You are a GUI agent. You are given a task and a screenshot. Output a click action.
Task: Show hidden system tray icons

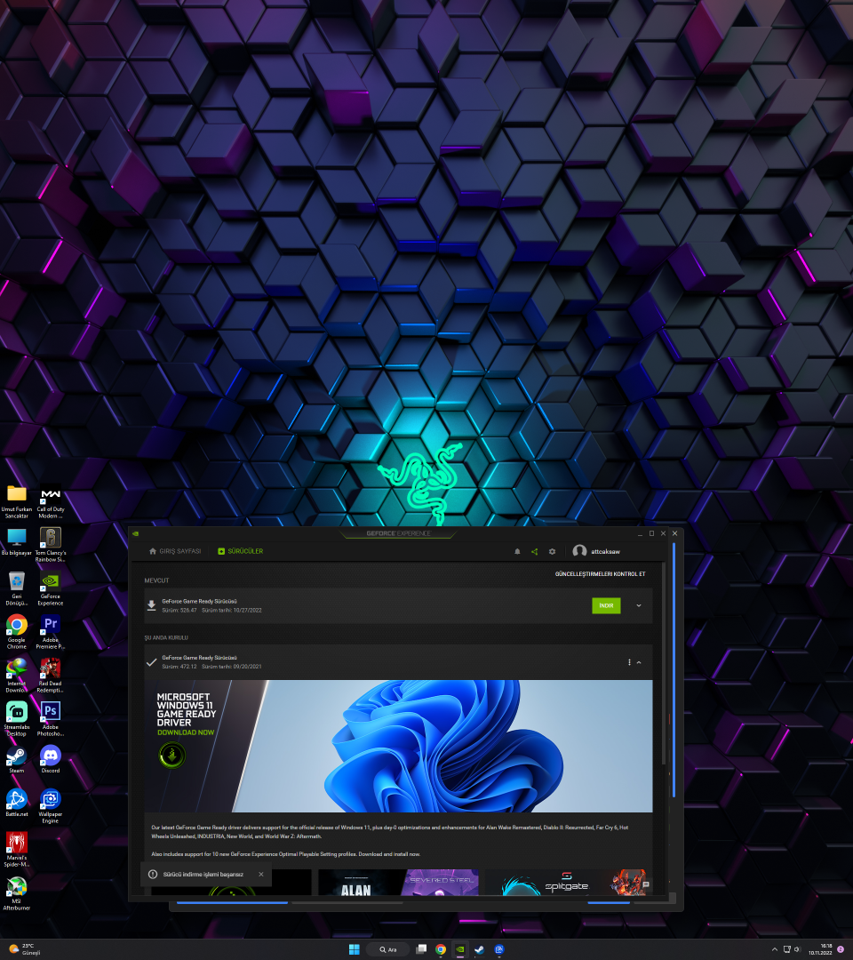(775, 949)
